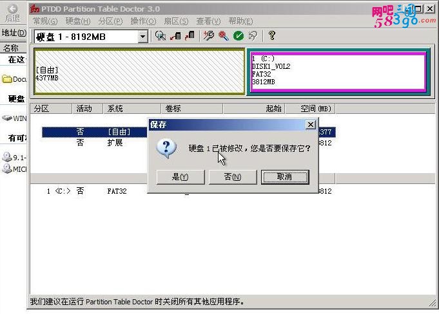Viewport: 439px width, 314px height.
Task: Click the 卷标 column header
Action: (x=192, y=108)
